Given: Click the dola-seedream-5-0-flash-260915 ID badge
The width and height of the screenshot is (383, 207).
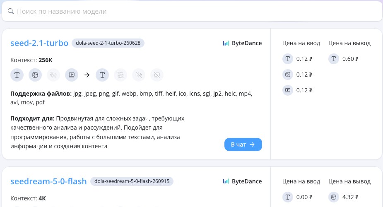Looking at the screenshot, I should [132, 181].
